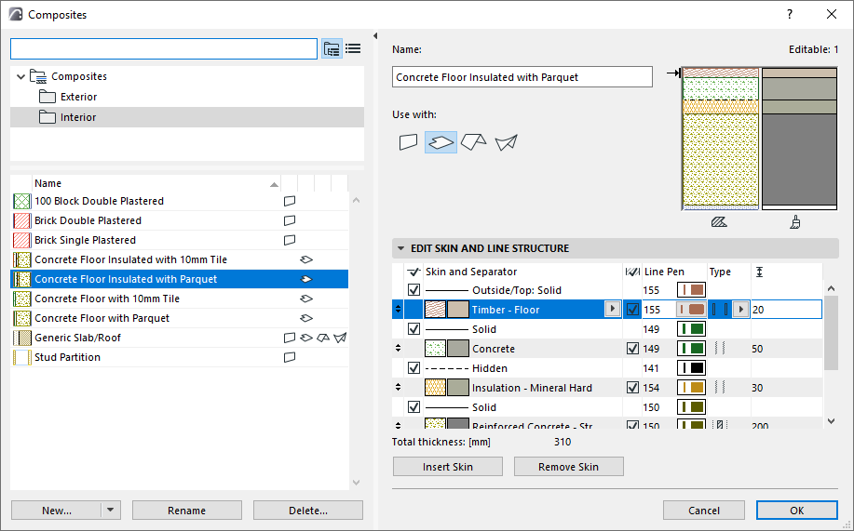Select Brick Double Plastered composite
The image size is (854, 531).
[179, 221]
